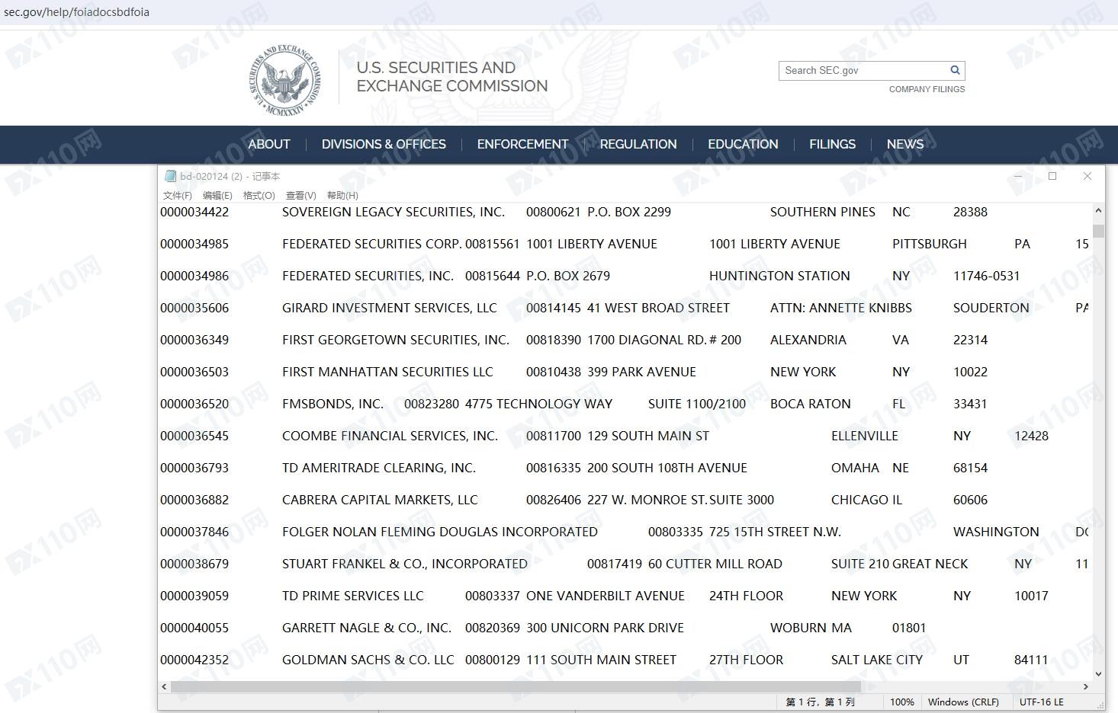Image resolution: width=1118 pixels, height=713 pixels.
Task: Click STUART FRANKEL & CO., INCORPORATED text
Action: click(405, 564)
